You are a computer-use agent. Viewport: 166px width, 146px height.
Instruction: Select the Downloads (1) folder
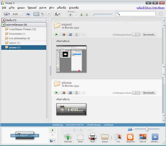coord(24,34)
